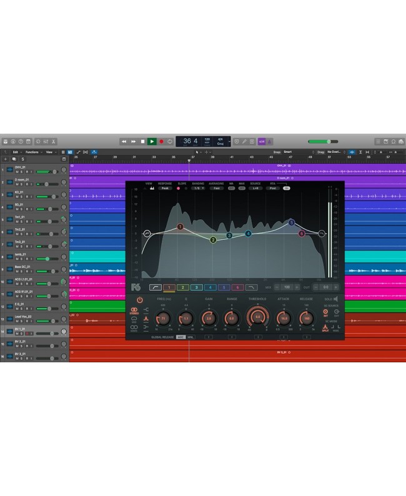Toggle the metronome click button
406x496 pixels.
point(269,141)
